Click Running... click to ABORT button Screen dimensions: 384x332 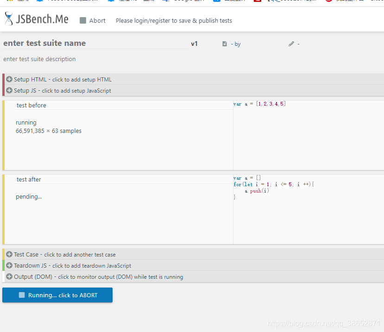[57, 295]
